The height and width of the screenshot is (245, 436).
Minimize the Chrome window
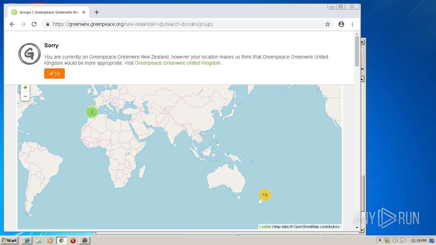tap(332, 6)
